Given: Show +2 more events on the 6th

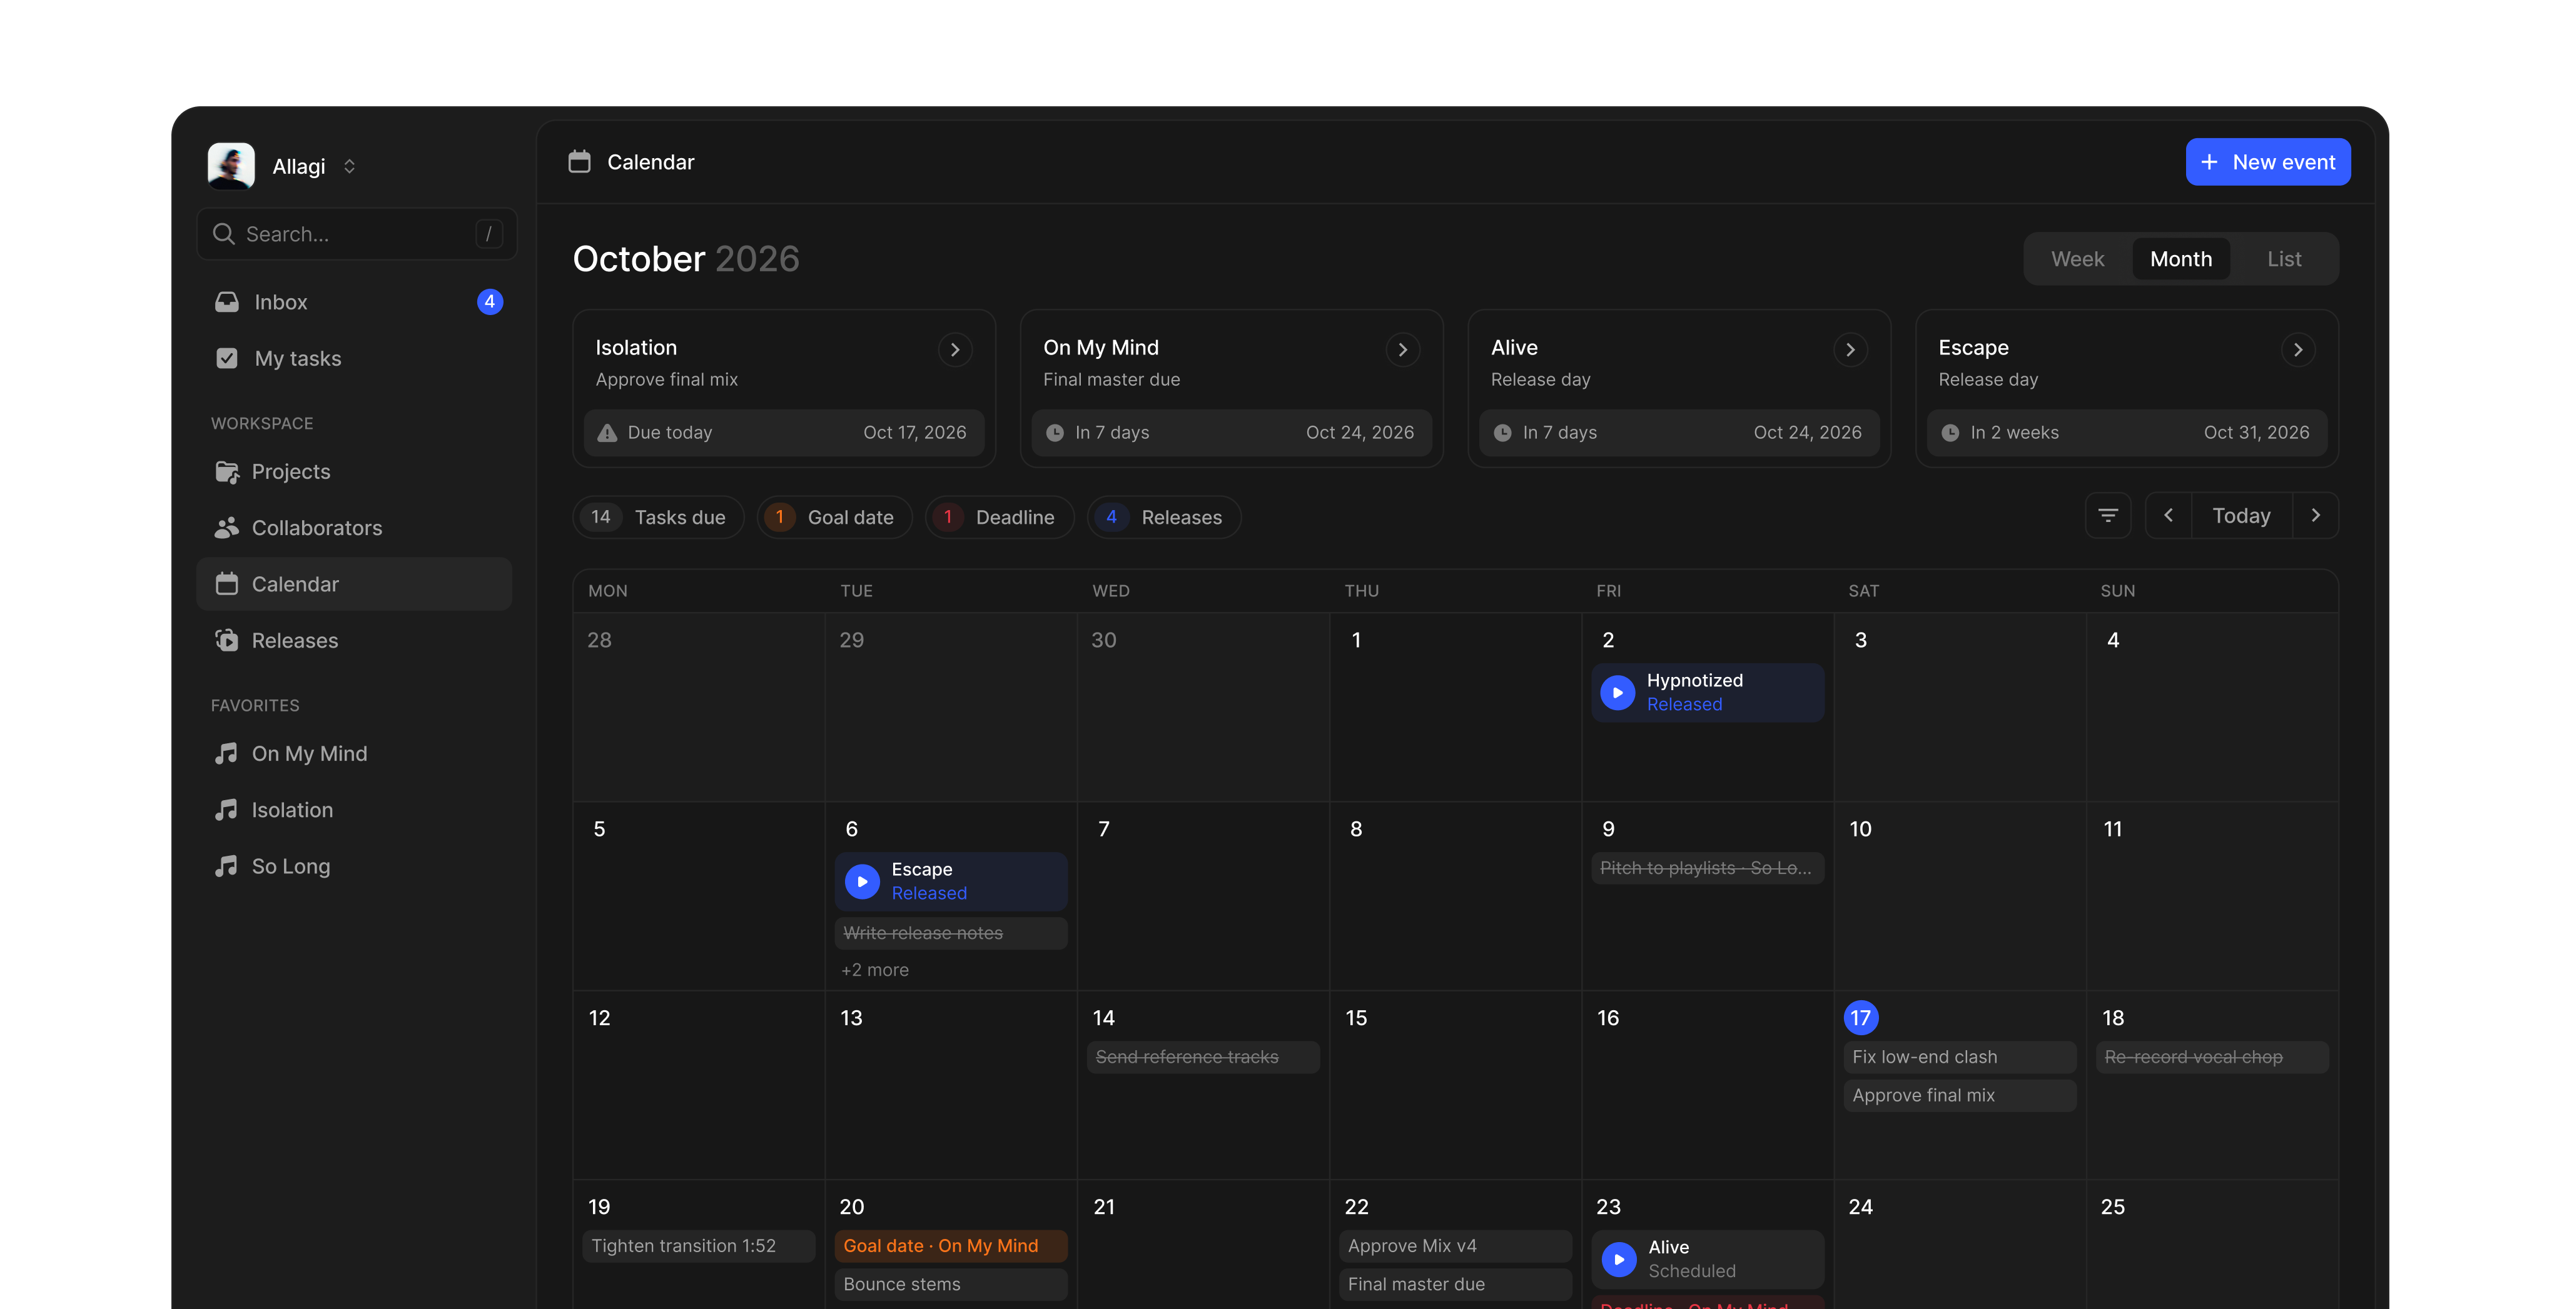Looking at the screenshot, I should 874,969.
